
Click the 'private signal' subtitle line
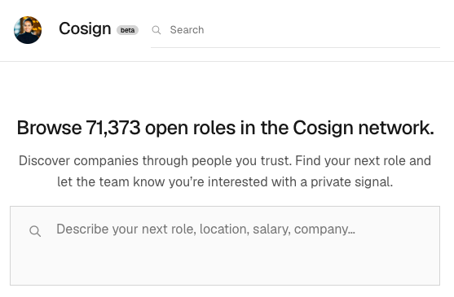coord(225,182)
